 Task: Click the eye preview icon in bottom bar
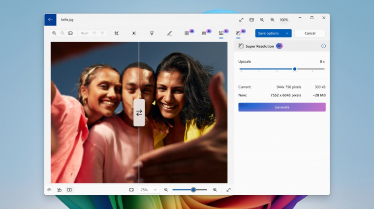pyautogui.click(x=49, y=190)
